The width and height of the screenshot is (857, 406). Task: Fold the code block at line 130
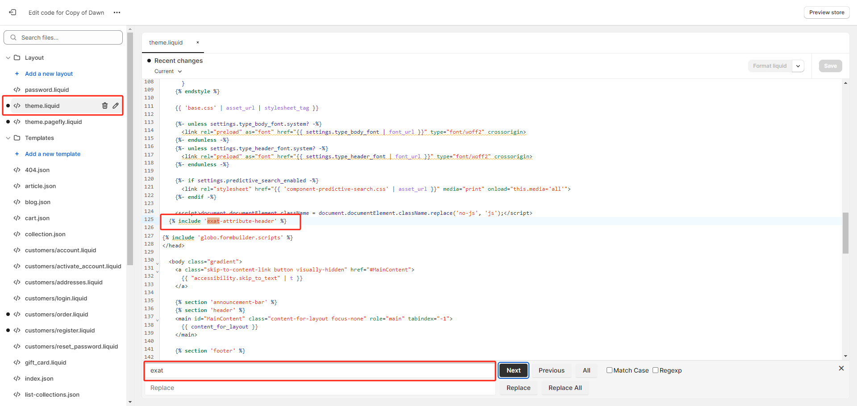[x=157, y=263]
